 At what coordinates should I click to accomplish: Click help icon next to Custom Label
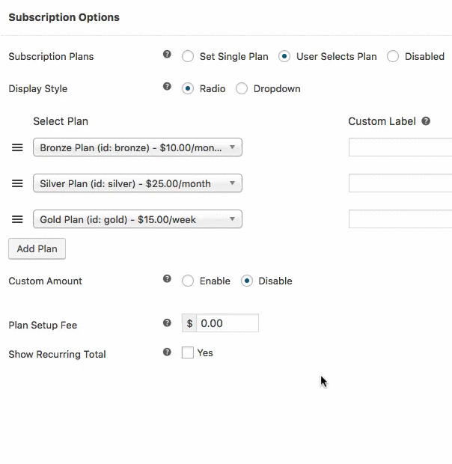(x=426, y=120)
